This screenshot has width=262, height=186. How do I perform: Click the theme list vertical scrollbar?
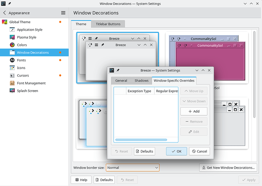(x=254, y=75)
